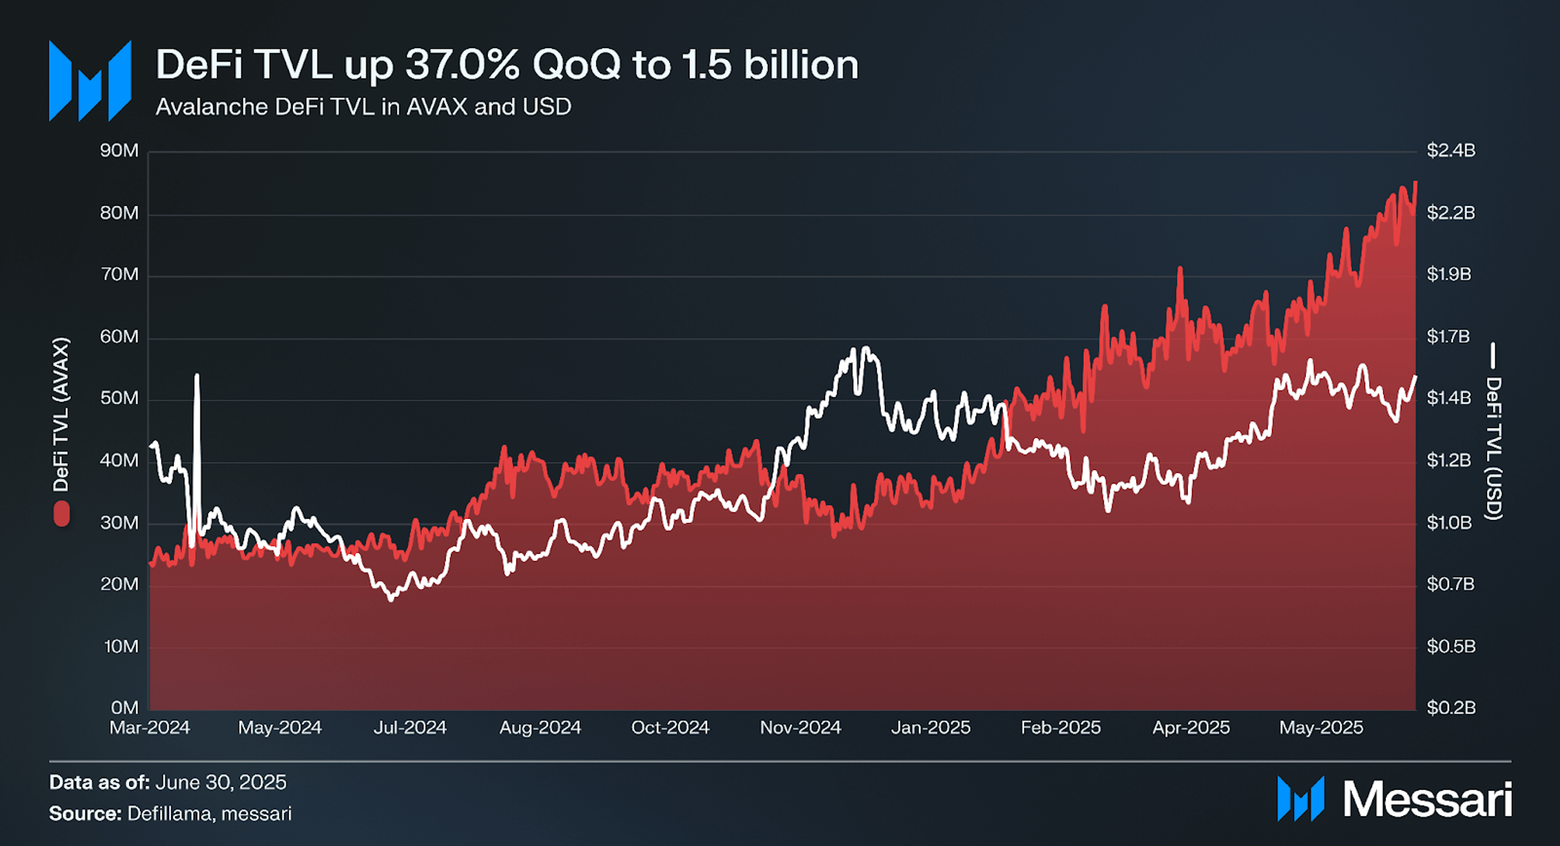Click the 'DeFi TVL (USD)' vertical axis title
1560x846 pixels.
tap(1493, 448)
